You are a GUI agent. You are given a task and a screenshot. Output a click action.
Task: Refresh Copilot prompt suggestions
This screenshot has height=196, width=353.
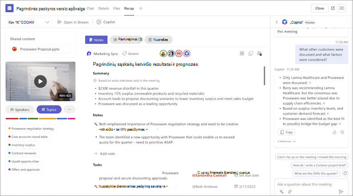(345, 173)
